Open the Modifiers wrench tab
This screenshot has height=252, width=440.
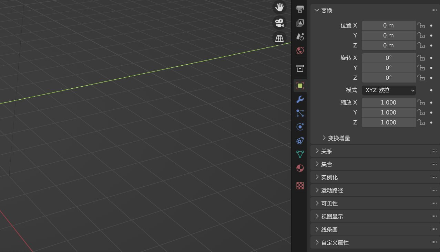(300, 99)
